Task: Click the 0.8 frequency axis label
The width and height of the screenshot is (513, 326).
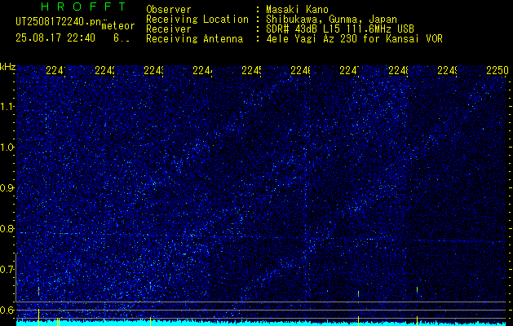Action: pos(8,228)
